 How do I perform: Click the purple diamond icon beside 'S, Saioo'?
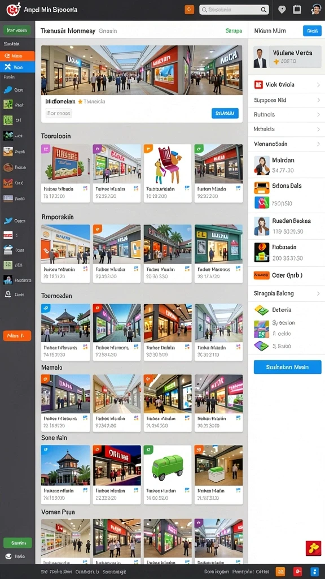tap(261, 346)
